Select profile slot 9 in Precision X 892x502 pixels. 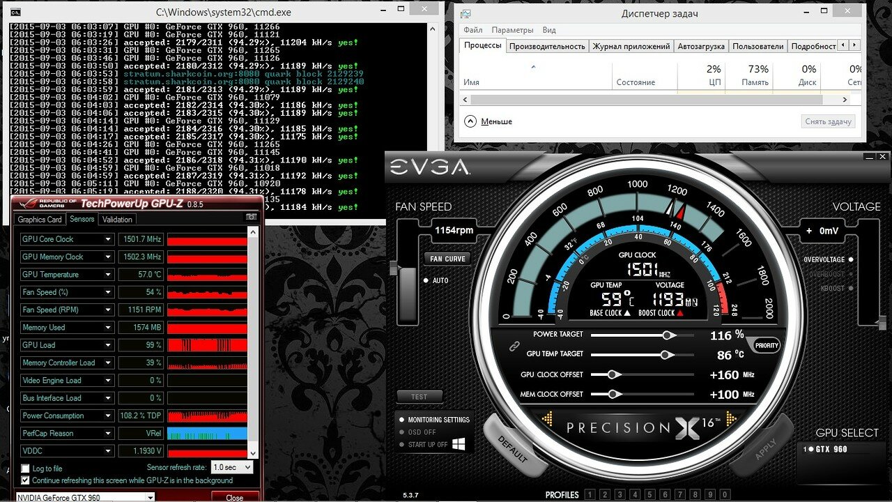pyautogui.click(x=712, y=495)
